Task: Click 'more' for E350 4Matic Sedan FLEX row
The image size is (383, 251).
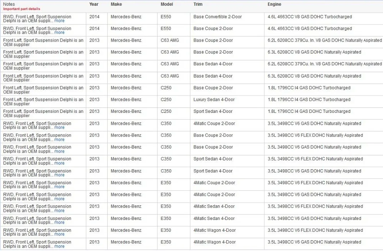Action: (x=59, y=211)
